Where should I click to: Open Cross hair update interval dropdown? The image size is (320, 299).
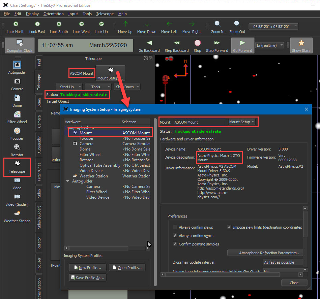[283, 262]
